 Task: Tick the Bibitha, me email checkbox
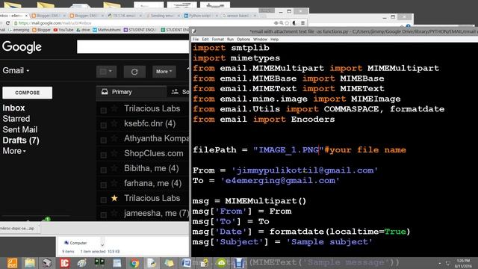pos(104,170)
